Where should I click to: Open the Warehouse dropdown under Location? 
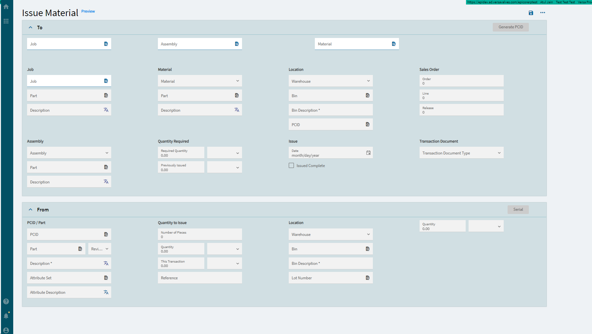point(368,81)
